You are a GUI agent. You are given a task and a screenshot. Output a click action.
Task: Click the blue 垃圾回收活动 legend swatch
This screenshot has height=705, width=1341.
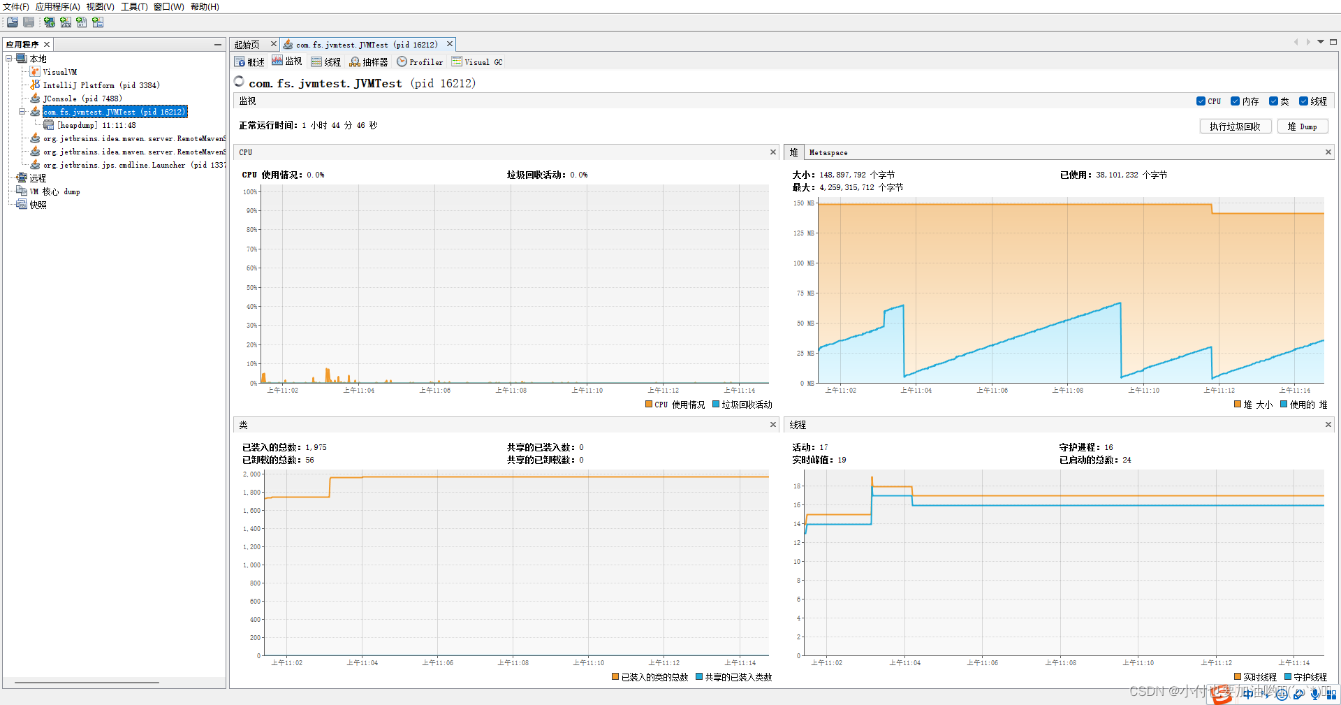[x=716, y=404]
